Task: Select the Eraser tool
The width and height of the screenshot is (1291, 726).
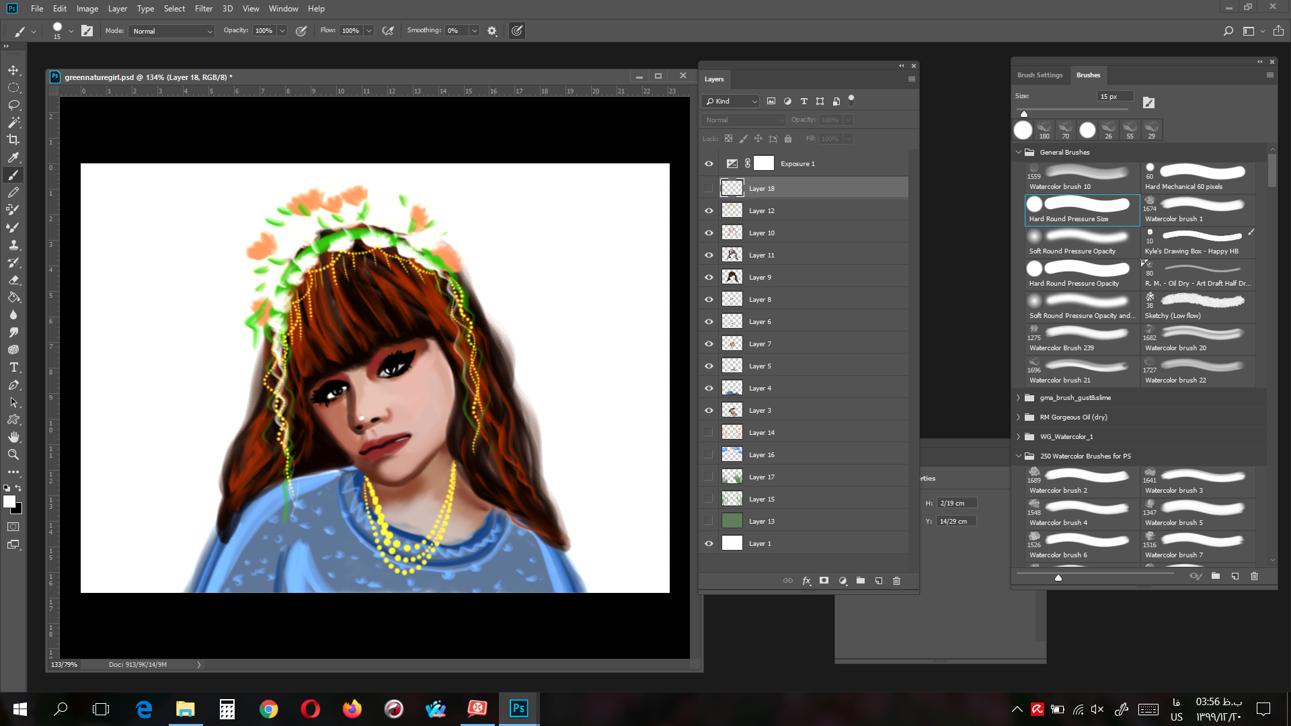Action: (x=13, y=280)
